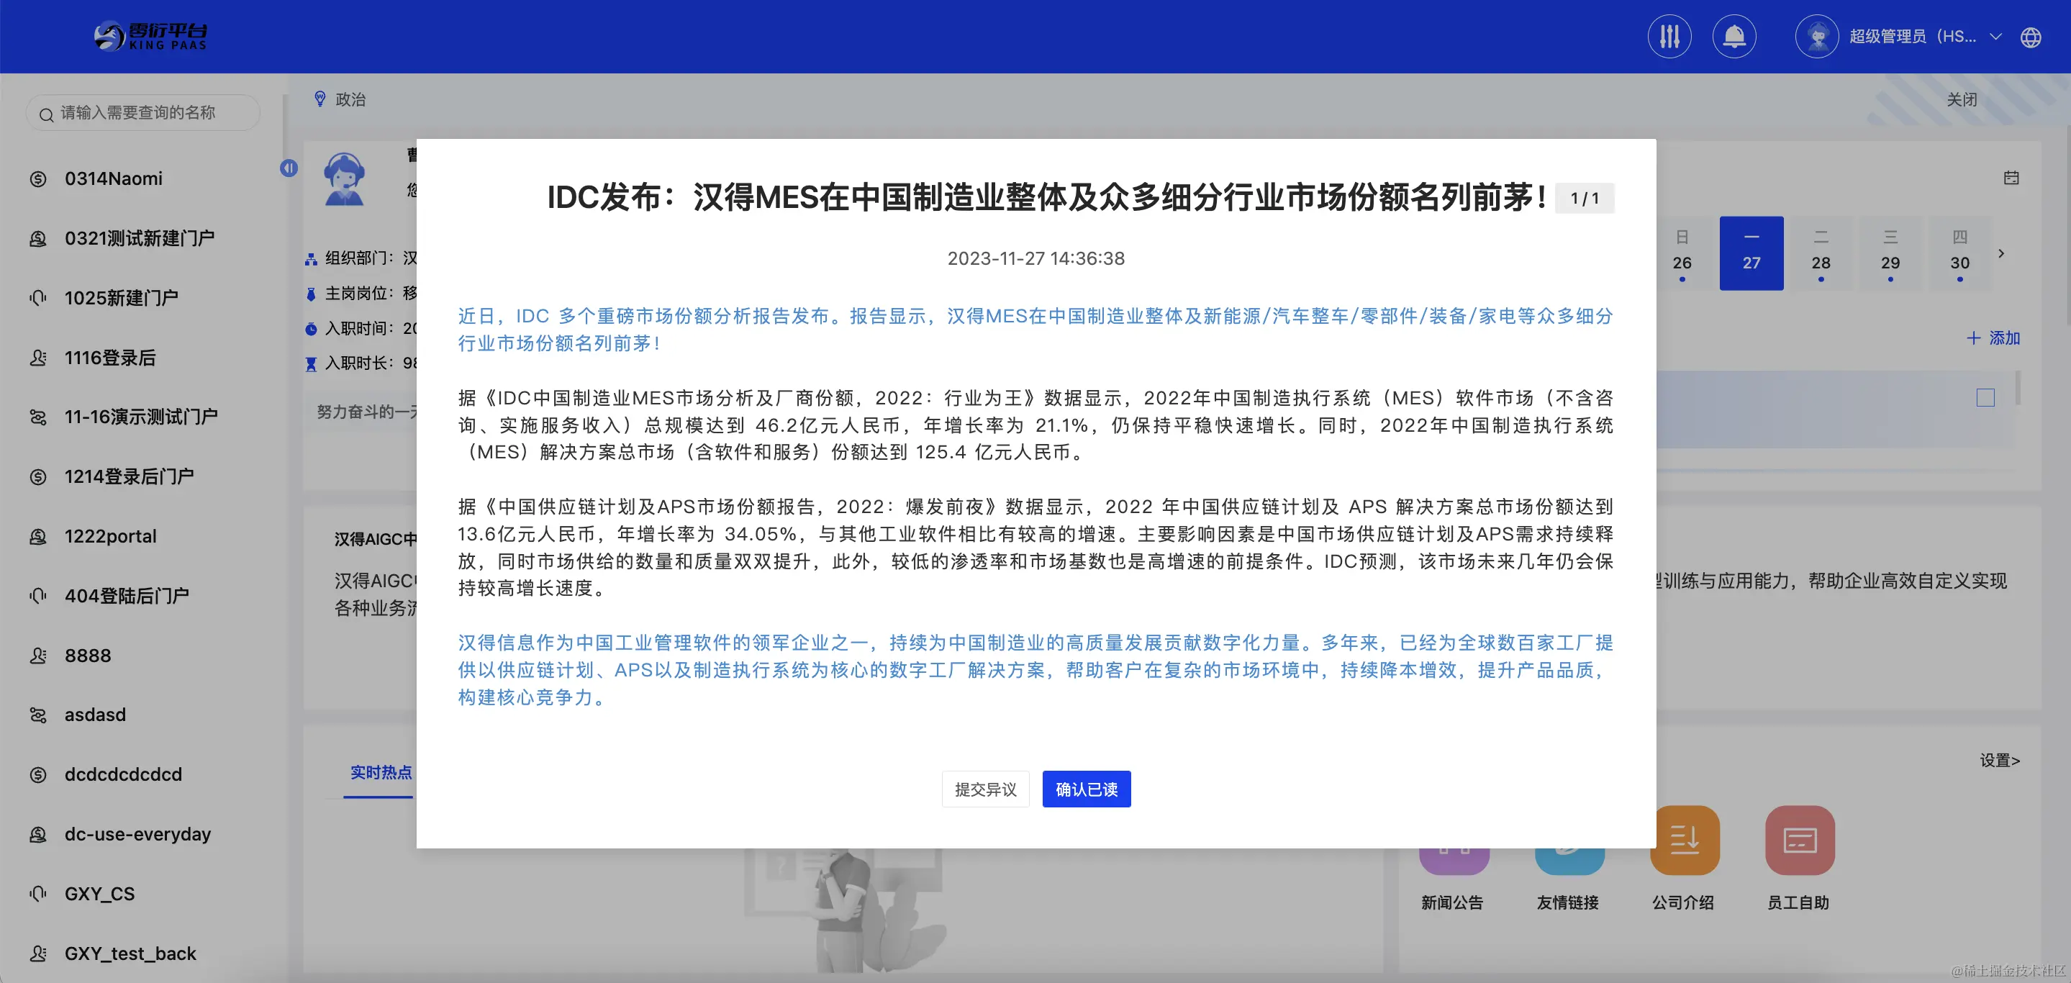Open the 员工自助 app icon
Image resolution: width=2071 pixels, height=983 pixels.
(x=1799, y=840)
